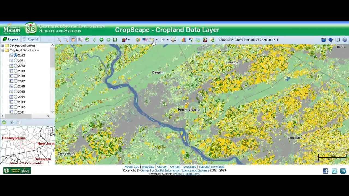This screenshot has height=196, width=349.
Task: Open the About CDL link
Action: (132, 167)
